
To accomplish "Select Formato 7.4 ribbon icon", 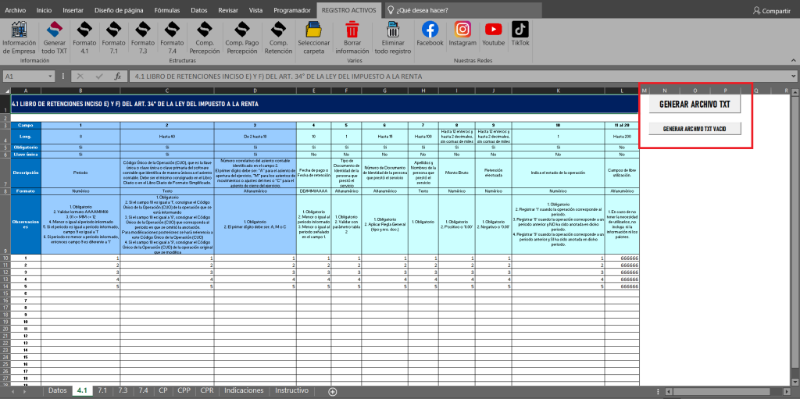I will pos(173,37).
